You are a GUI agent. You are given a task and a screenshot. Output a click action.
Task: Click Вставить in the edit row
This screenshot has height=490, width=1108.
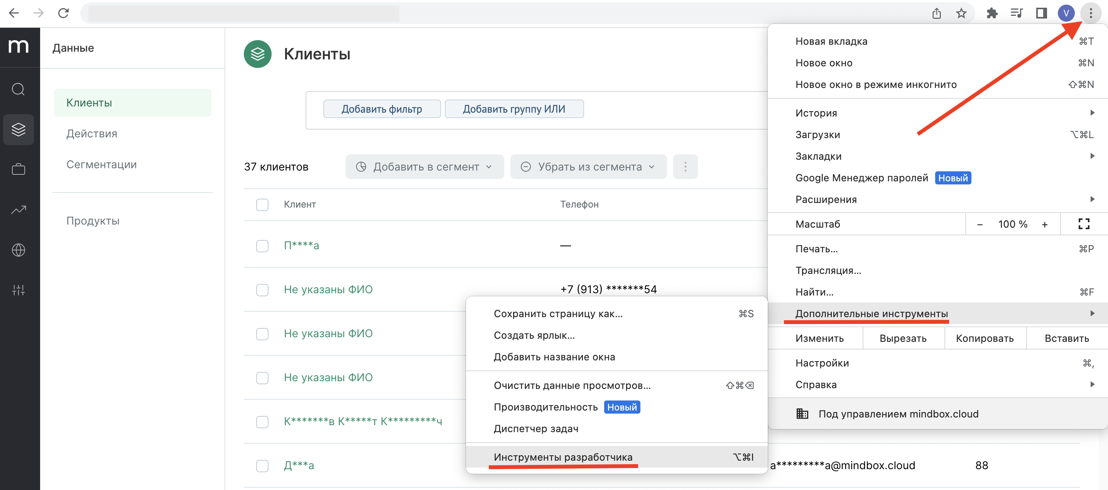click(1067, 338)
